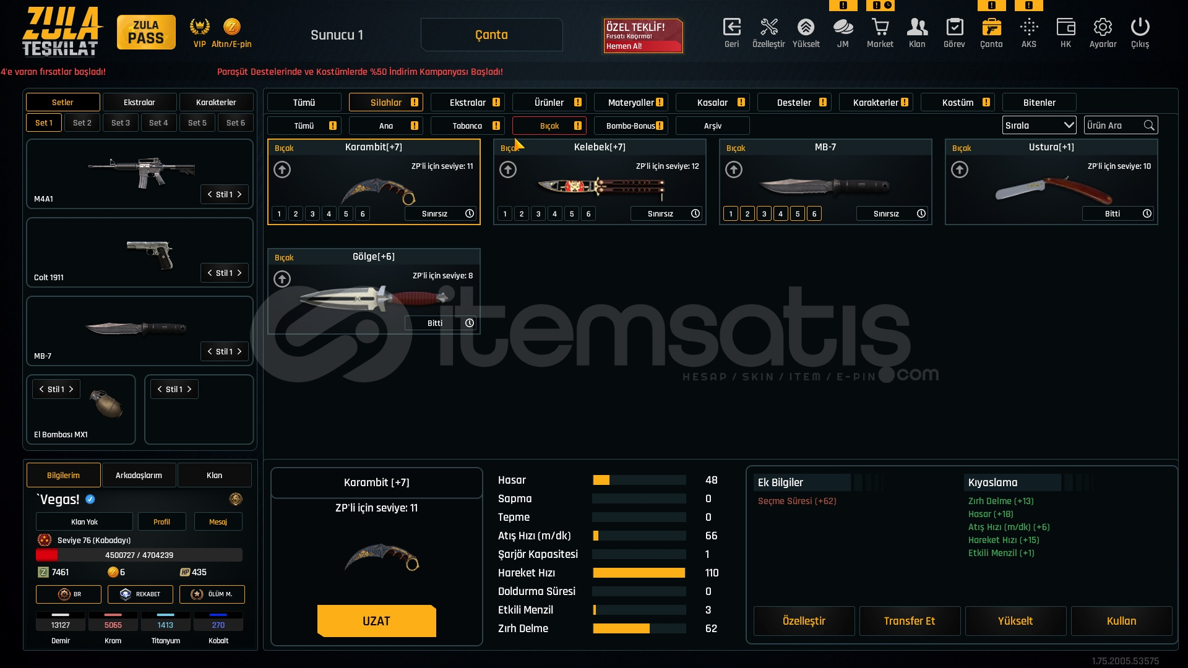Click next style arrow for Colt 1911
The height and width of the screenshot is (668, 1188).
point(239,273)
